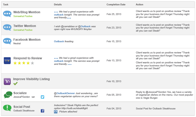The image size is (196, 117).
Task: Click the Feb 10, 2013 date
Action: point(114,81)
